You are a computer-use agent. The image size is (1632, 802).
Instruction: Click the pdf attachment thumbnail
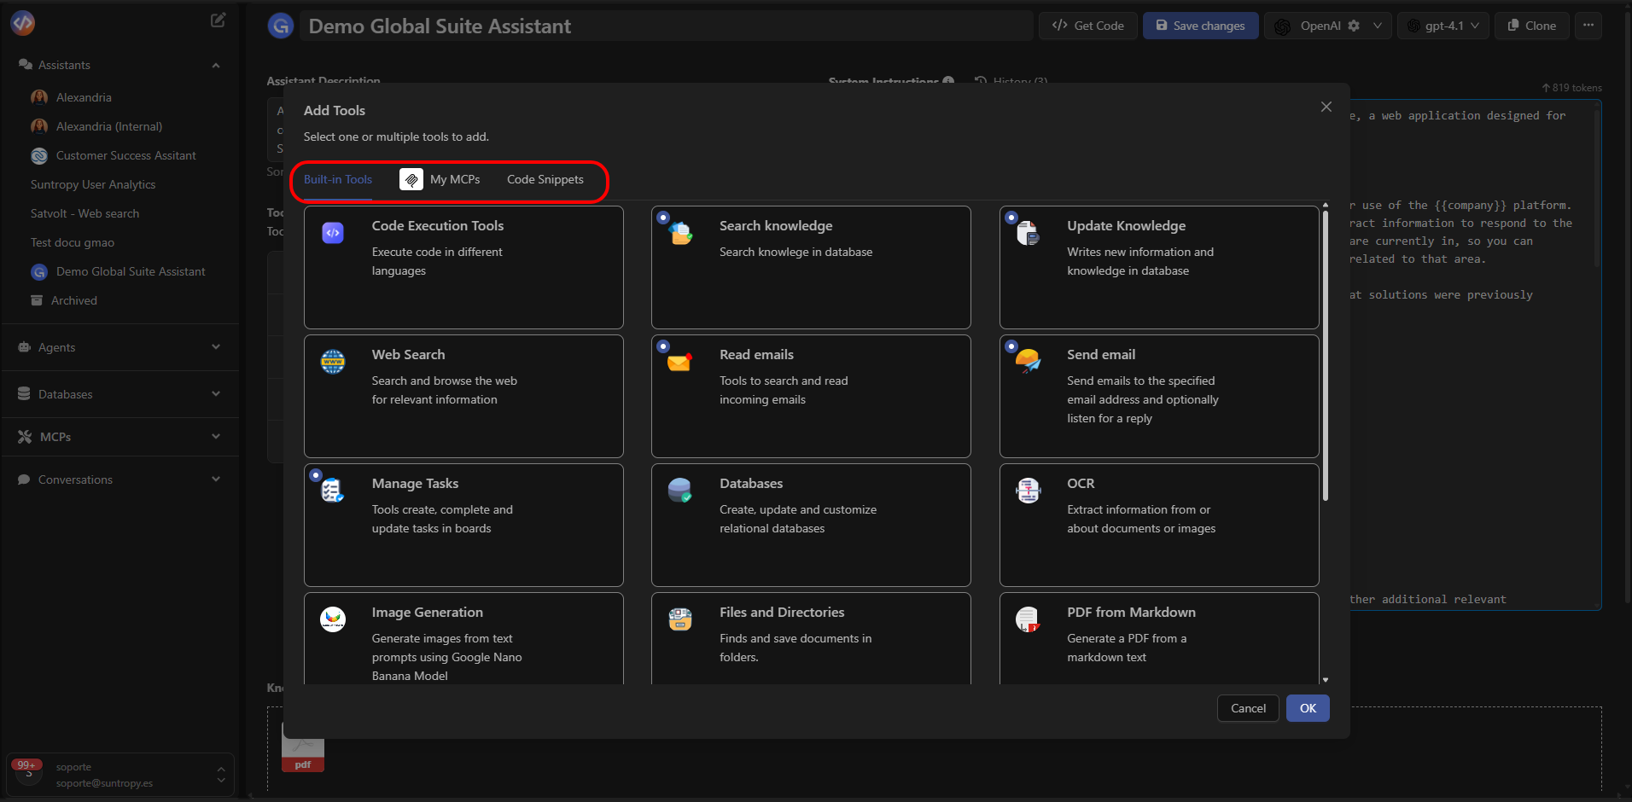pos(302,748)
